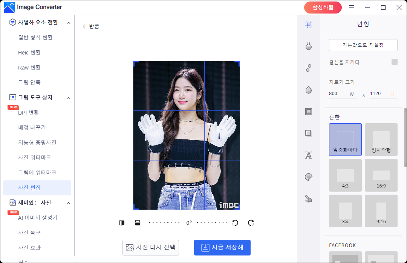Open the hamburger menu in title bar
Viewport: 407px width, 263px height.
point(352,8)
